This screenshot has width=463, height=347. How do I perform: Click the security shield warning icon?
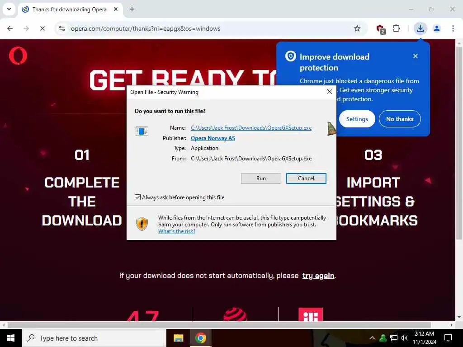(142, 224)
